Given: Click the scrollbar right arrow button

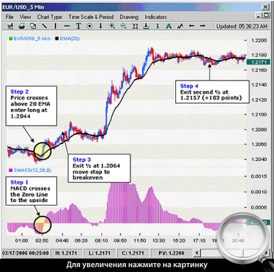Looking at the screenshot, I should click(266, 253).
